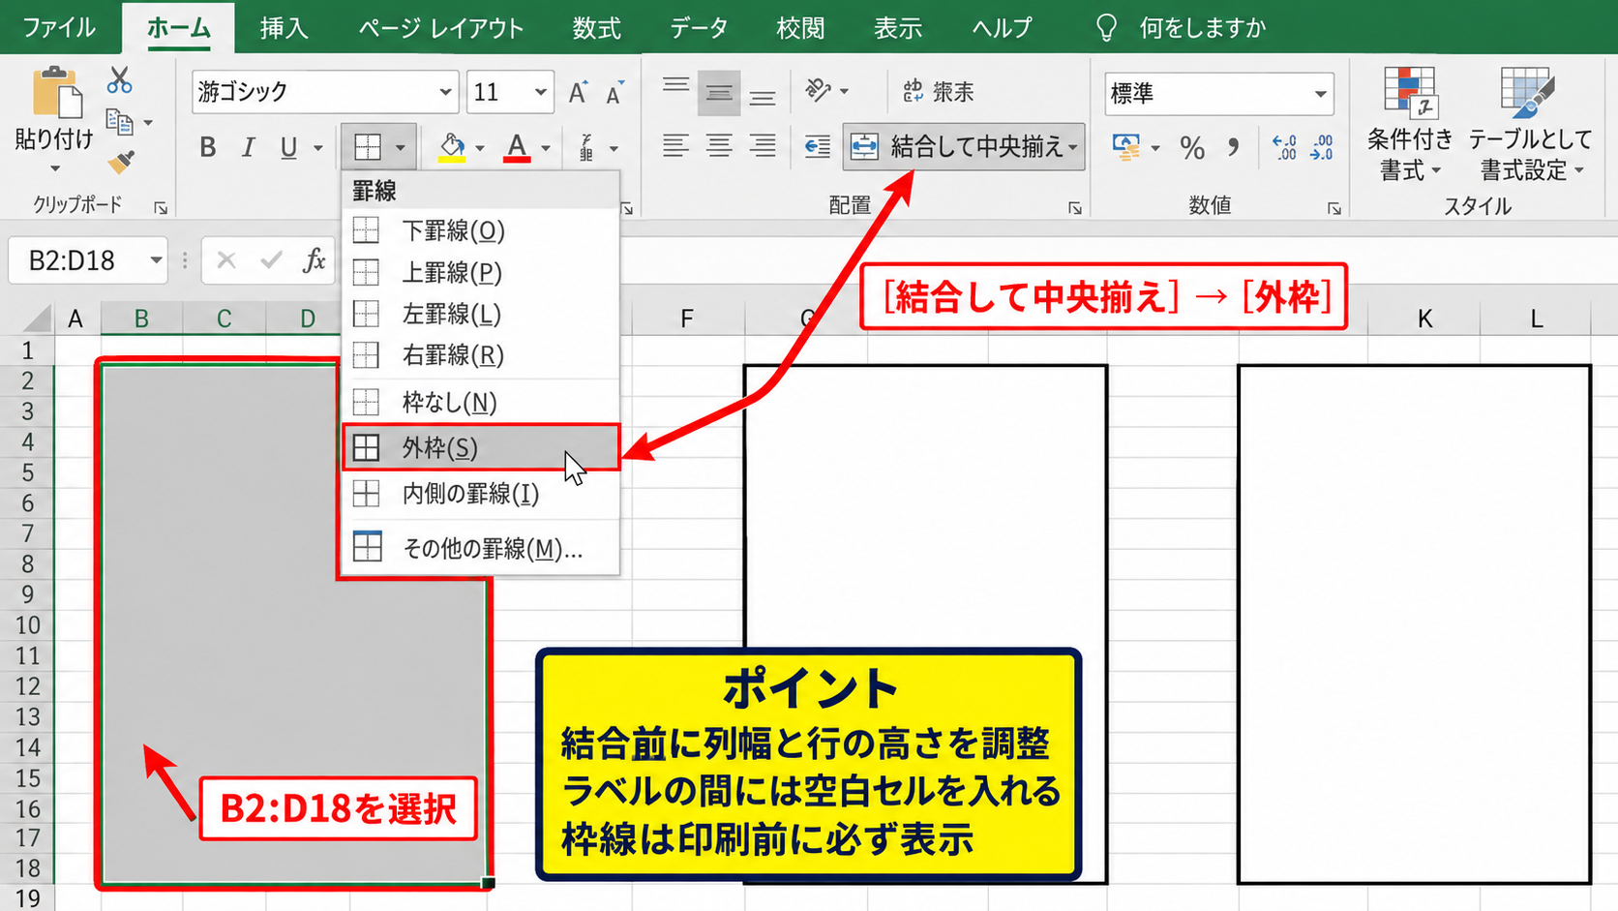Open 条件付き書式 conditional formatting

pyautogui.click(x=1410, y=124)
